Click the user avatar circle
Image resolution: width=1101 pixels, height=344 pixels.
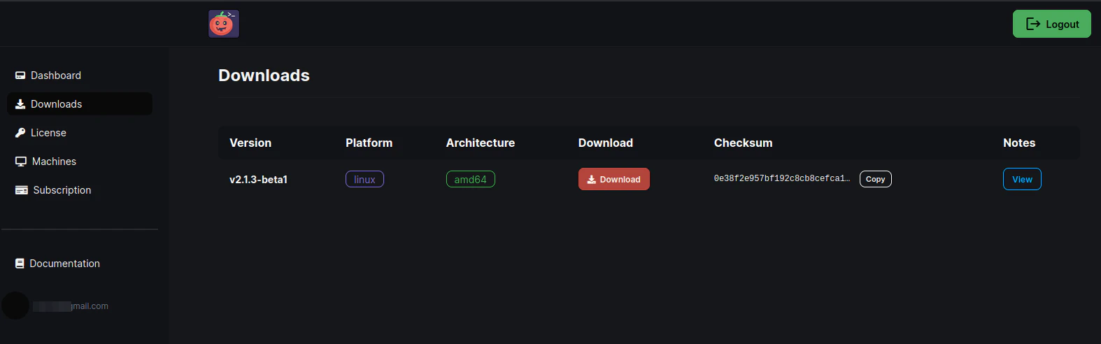[x=15, y=306]
